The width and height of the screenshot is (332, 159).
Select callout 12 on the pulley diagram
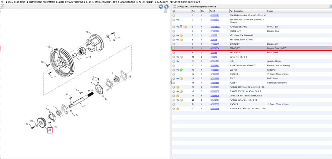pyautogui.click(x=48, y=47)
